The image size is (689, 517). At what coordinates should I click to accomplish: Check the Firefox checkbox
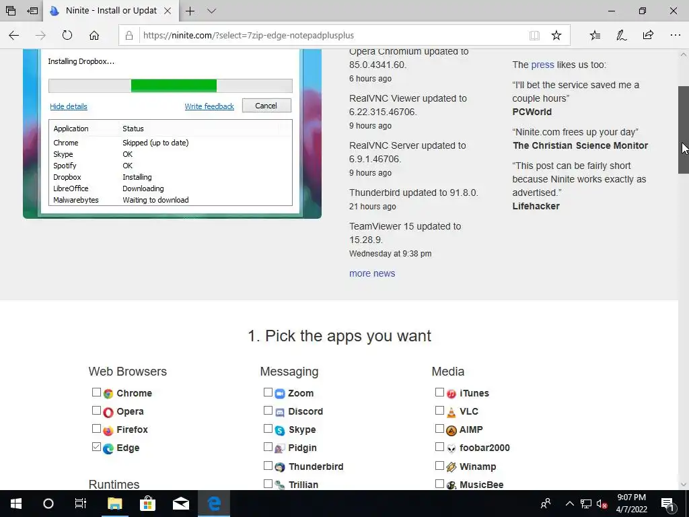pyautogui.click(x=97, y=428)
